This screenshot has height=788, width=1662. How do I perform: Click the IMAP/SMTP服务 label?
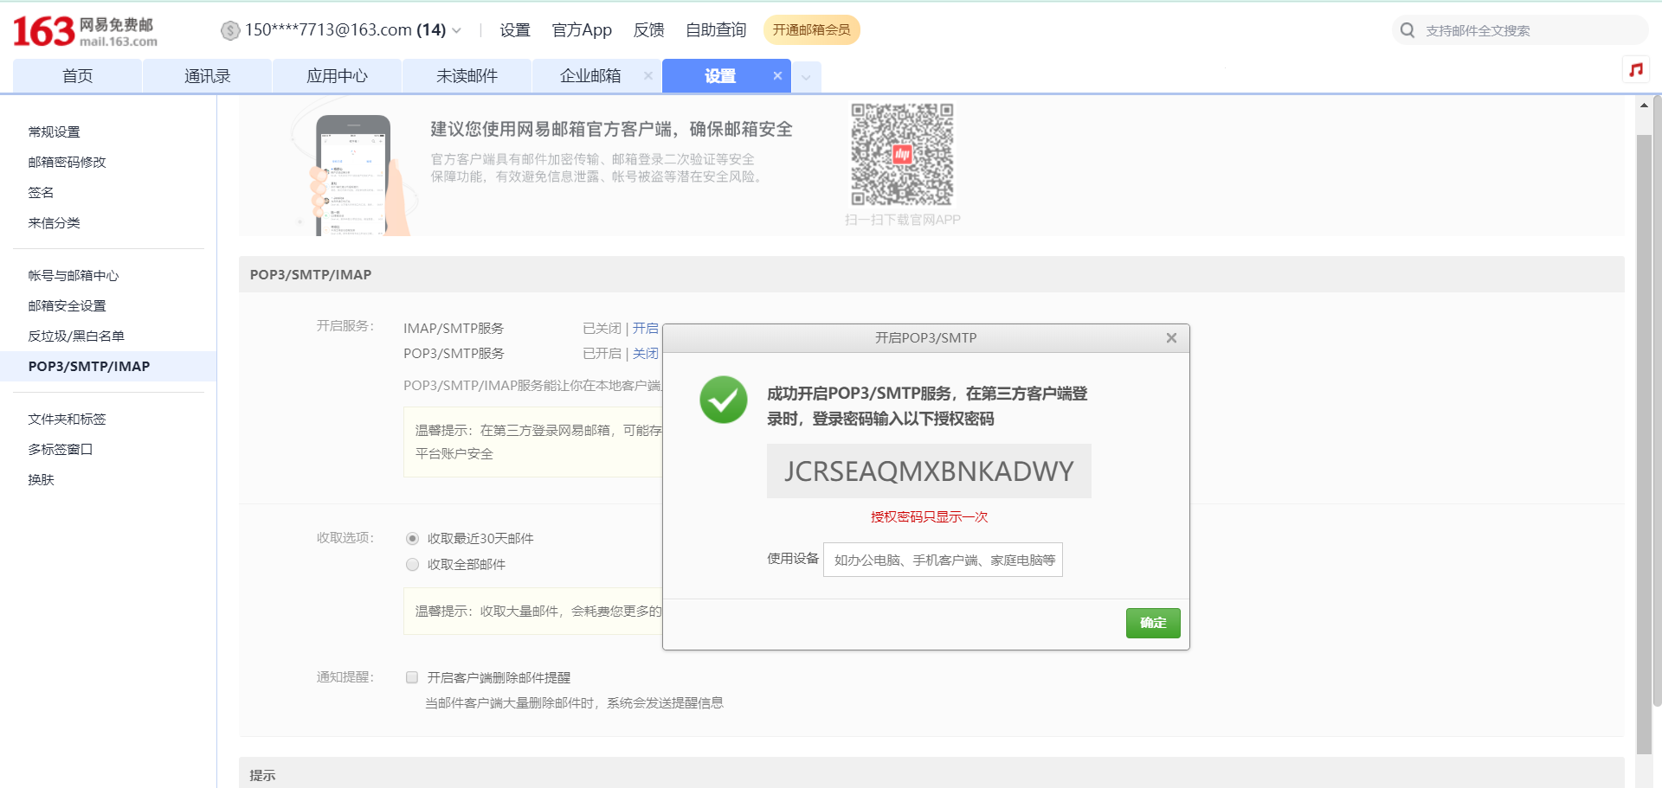point(454,329)
